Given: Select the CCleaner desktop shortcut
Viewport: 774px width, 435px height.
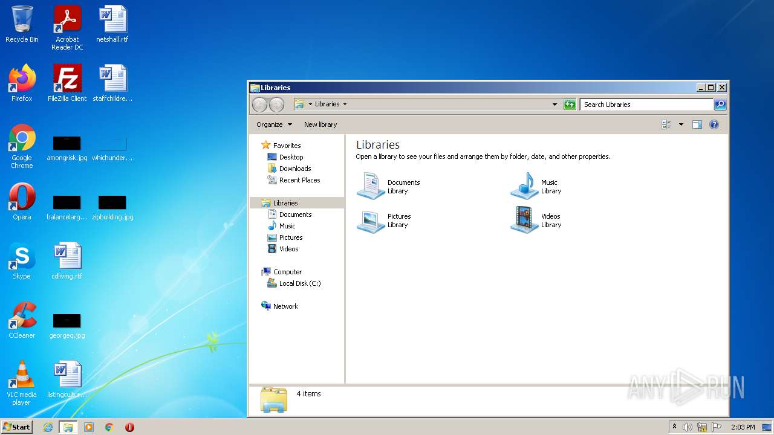Looking at the screenshot, I should click(22, 320).
